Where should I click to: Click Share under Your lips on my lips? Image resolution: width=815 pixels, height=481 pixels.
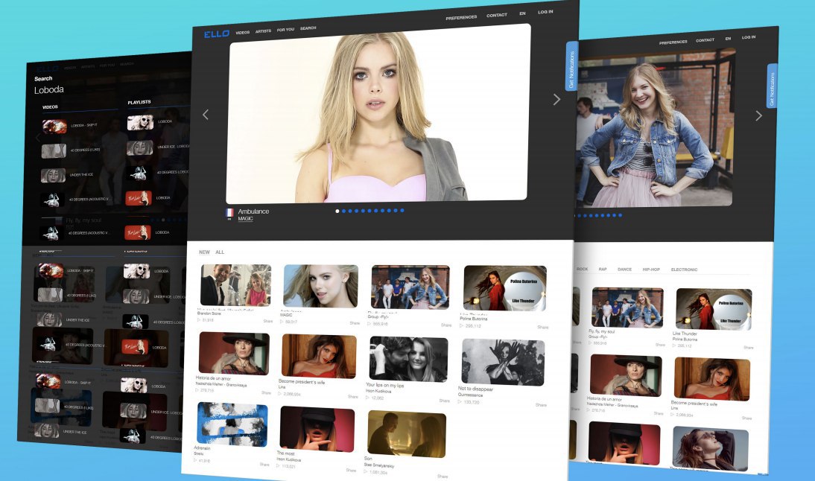tap(445, 401)
